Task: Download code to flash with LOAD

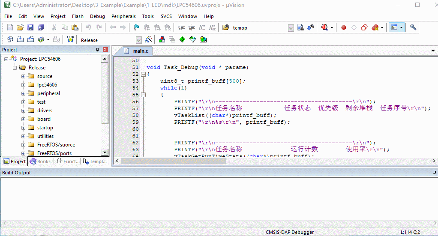Action: 70,39
